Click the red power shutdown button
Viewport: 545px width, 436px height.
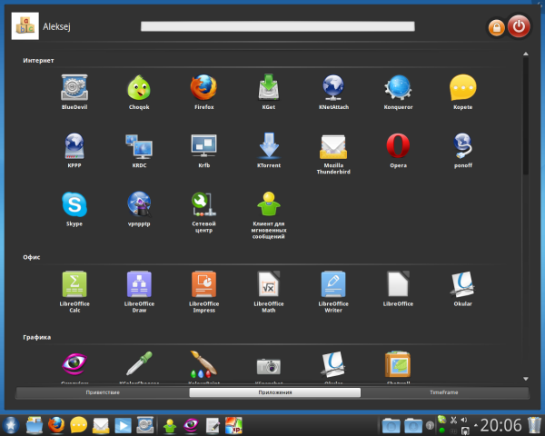(x=519, y=26)
